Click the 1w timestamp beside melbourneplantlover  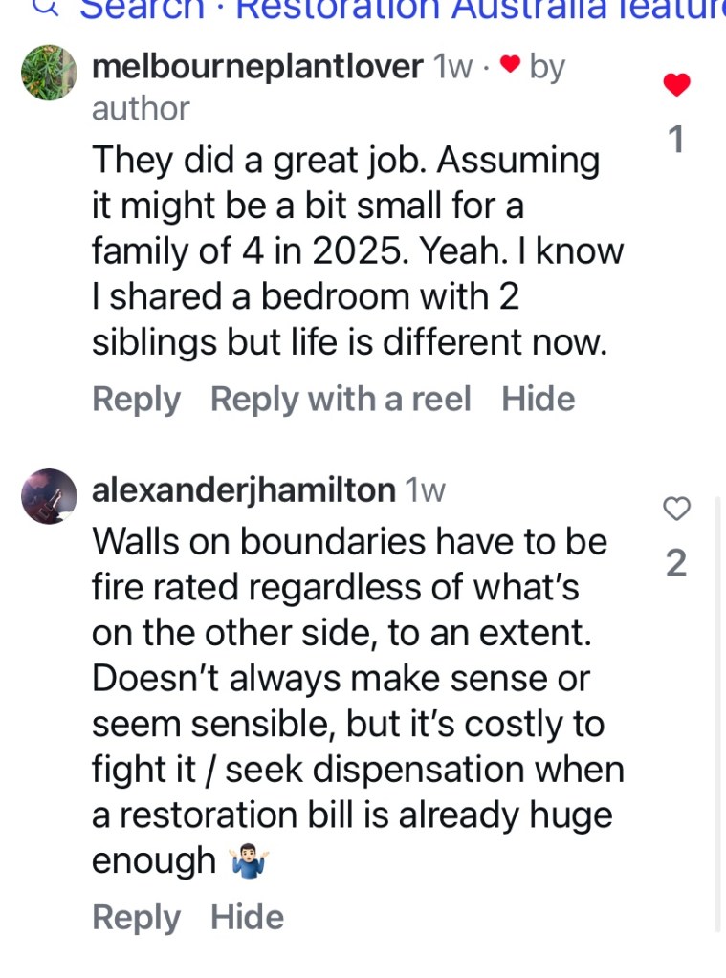[x=453, y=67]
